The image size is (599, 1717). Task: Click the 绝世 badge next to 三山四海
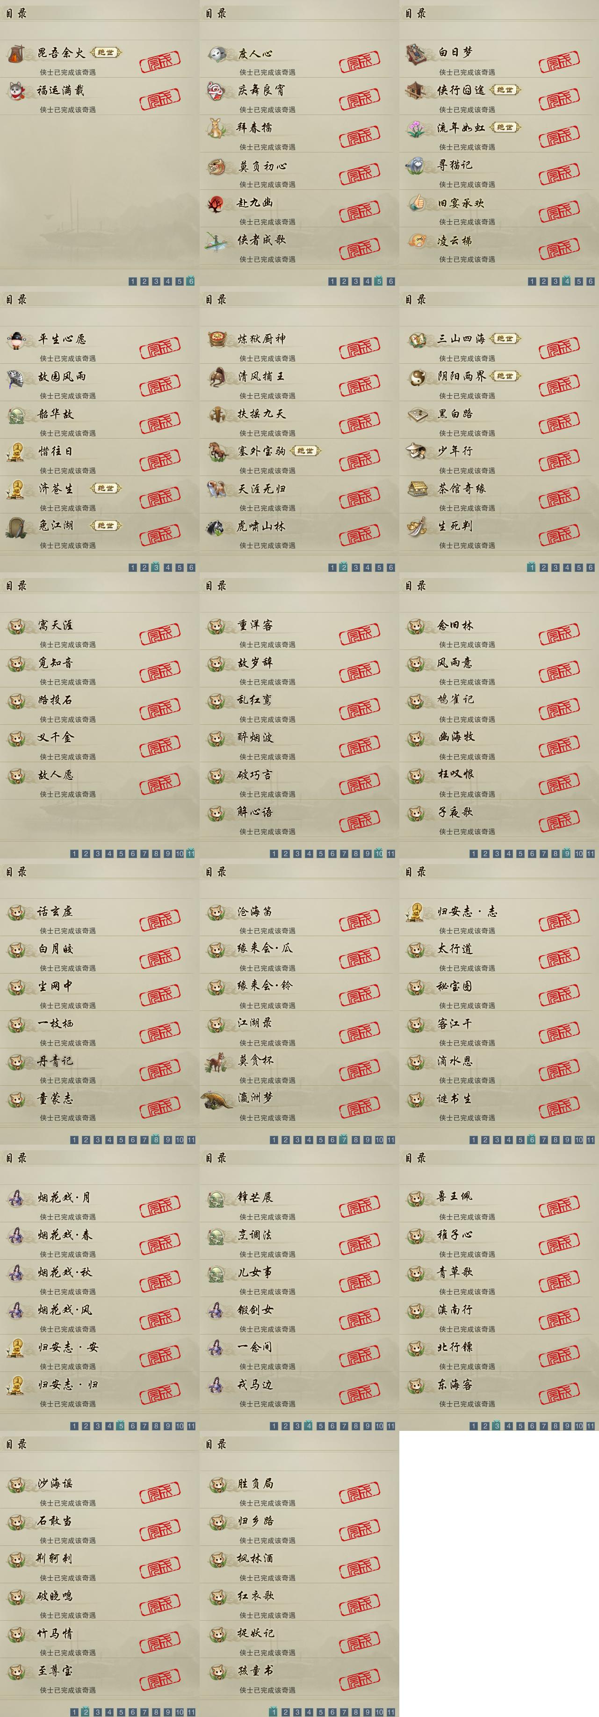click(505, 339)
